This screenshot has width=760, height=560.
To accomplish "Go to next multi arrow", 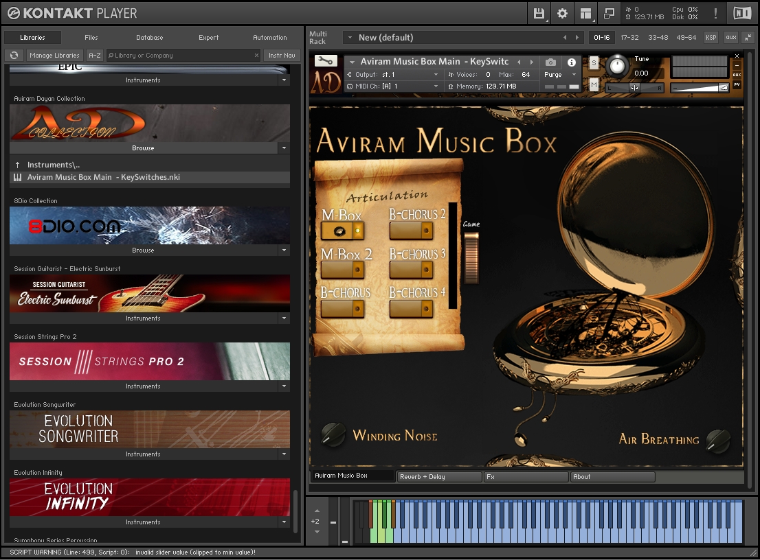I will [x=577, y=37].
